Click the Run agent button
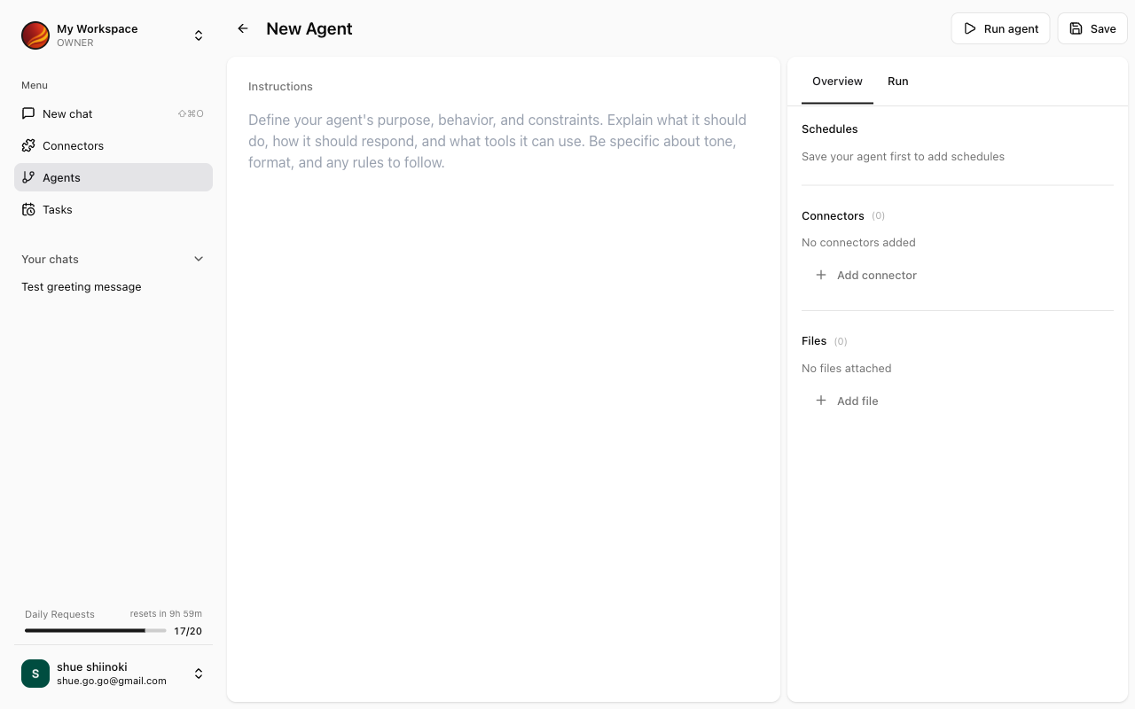 pyautogui.click(x=1000, y=28)
